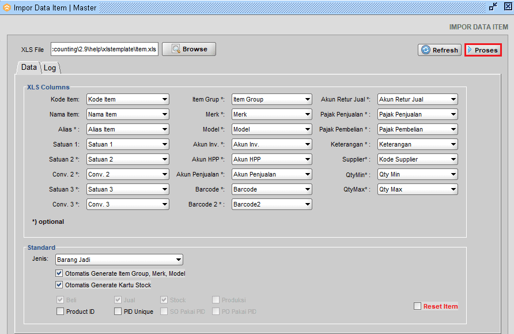The width and height of the screenshot is (514, 334).
Task: Enable the Product ID checkbox
Action: tap(61, 312)
